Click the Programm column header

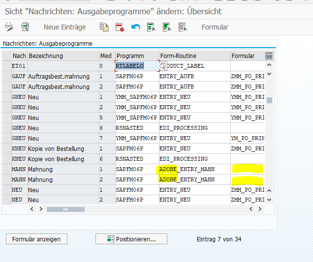[x=137, y=56]
